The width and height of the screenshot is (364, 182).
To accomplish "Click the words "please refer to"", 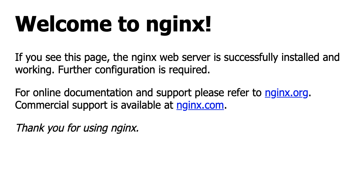I will tap(228, 93).
